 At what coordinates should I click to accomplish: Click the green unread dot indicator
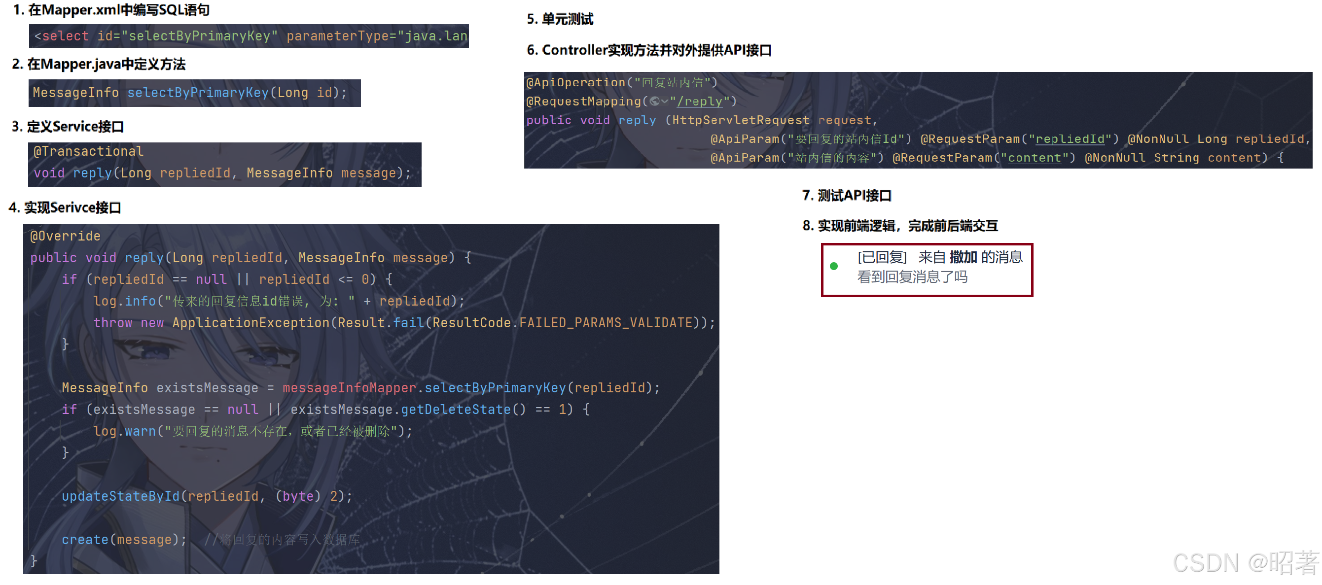[834, 266]
